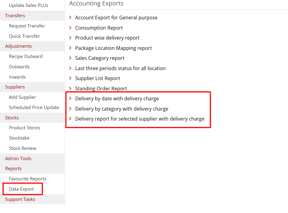Select Request Transfer from Transfers section

pyautogui.click(x=27, y=26)
